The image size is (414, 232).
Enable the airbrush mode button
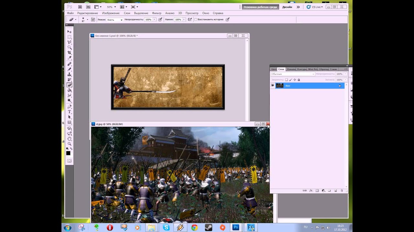(x=190, y=19)
